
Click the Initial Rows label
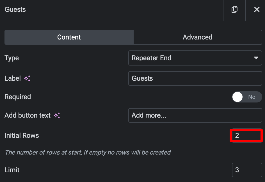tap(22, 136)
